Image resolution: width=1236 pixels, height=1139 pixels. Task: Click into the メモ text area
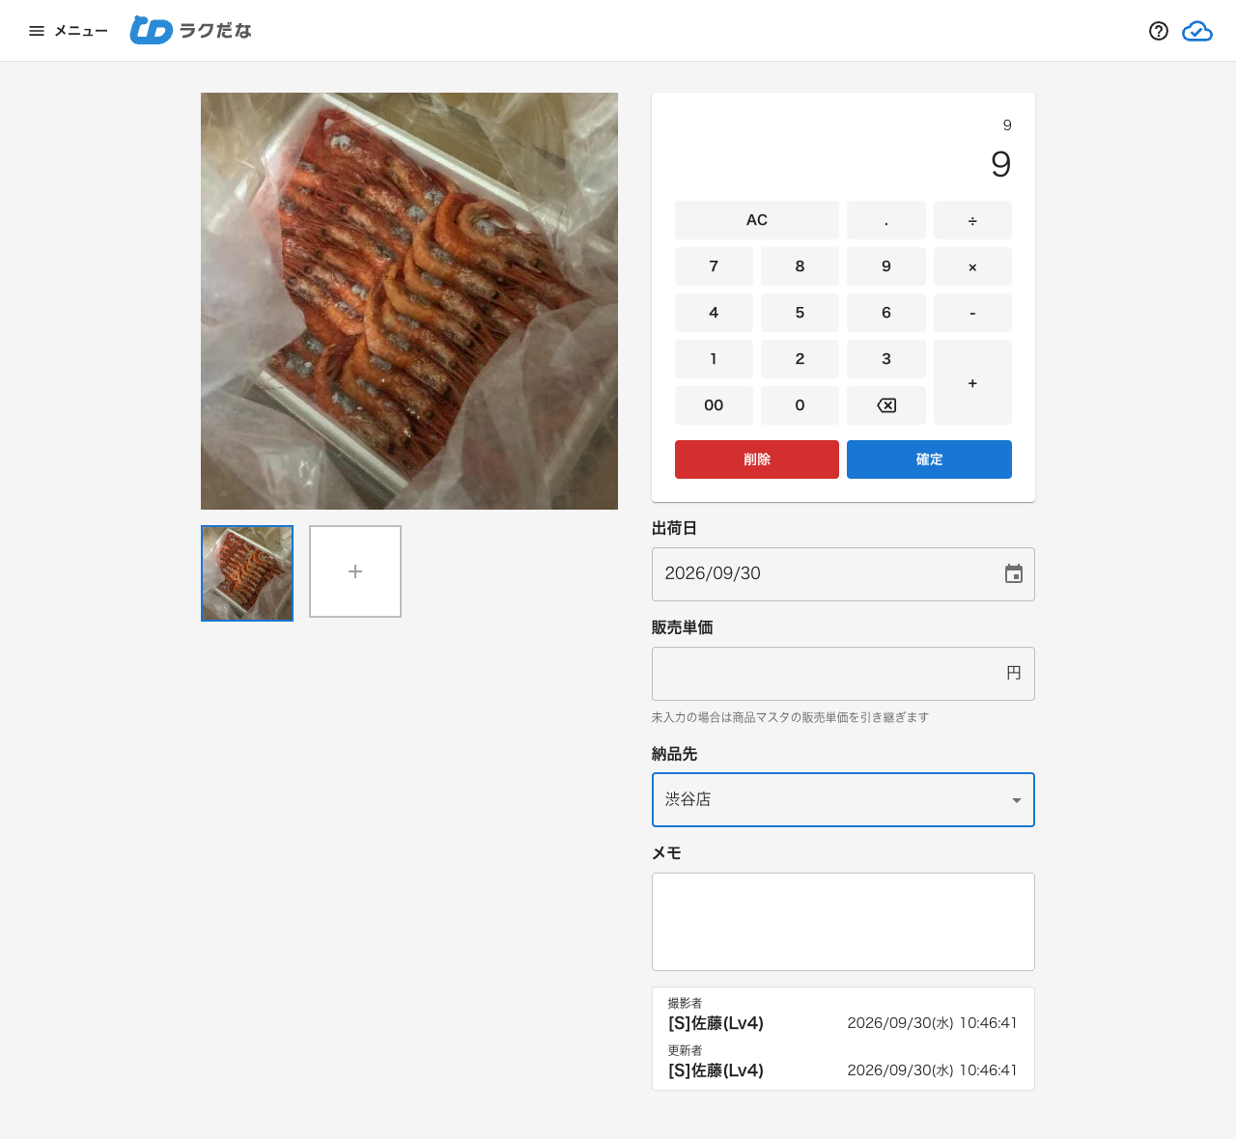[x=843, y=922]
